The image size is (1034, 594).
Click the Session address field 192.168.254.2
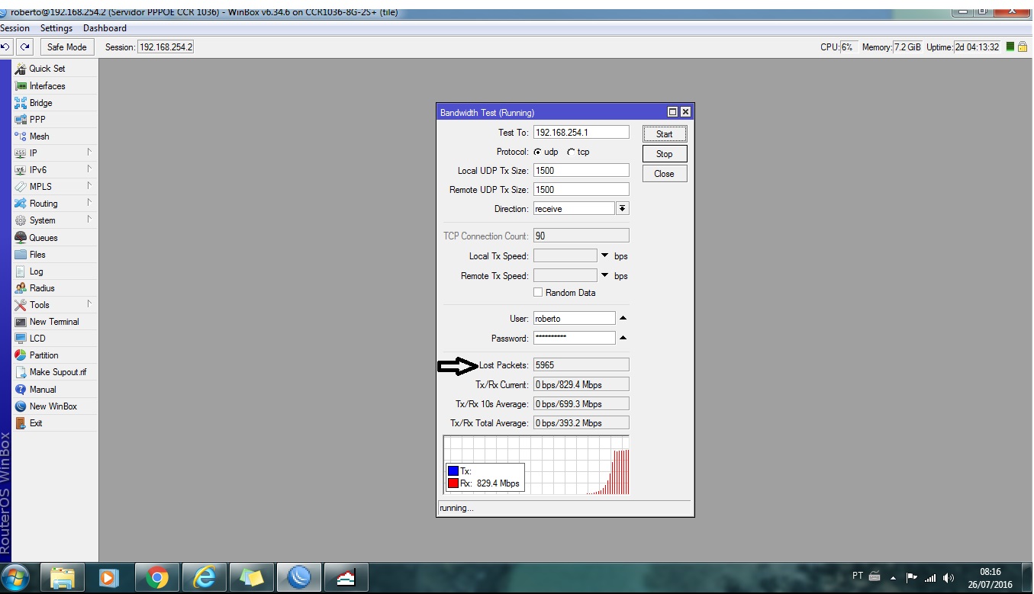pos(166,47)
